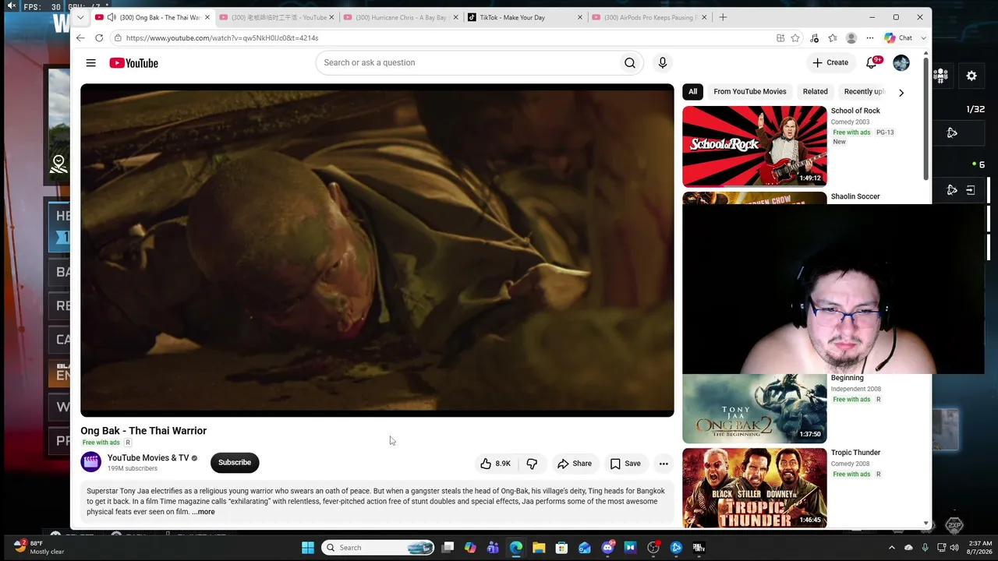Subscribe to YouTube Movies & TV
This screenshot has height=561, width=998.
tap(235, 463)
